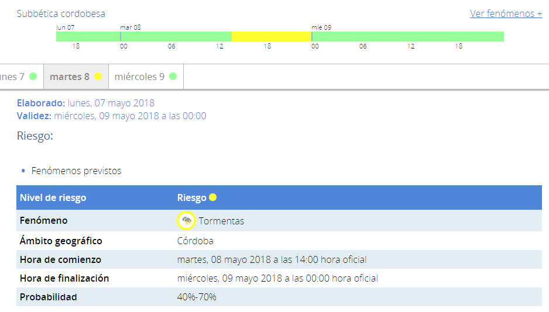Open the 'Ver fenómenos +' link
Screen dimensions: 549x312
(x=506, y=13)
